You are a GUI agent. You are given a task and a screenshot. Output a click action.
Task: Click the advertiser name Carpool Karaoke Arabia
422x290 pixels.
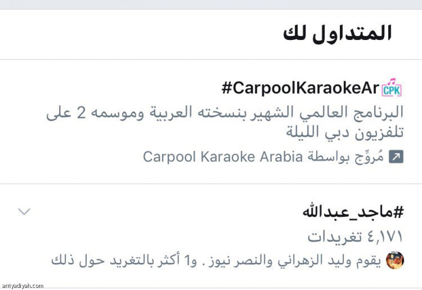point(223,157)
